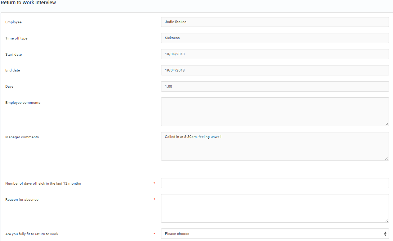Select the Time off type field
393x241 pixels.
click(274, 38)
